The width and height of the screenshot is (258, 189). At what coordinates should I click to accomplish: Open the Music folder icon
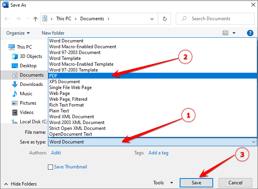tap(15, 94)
